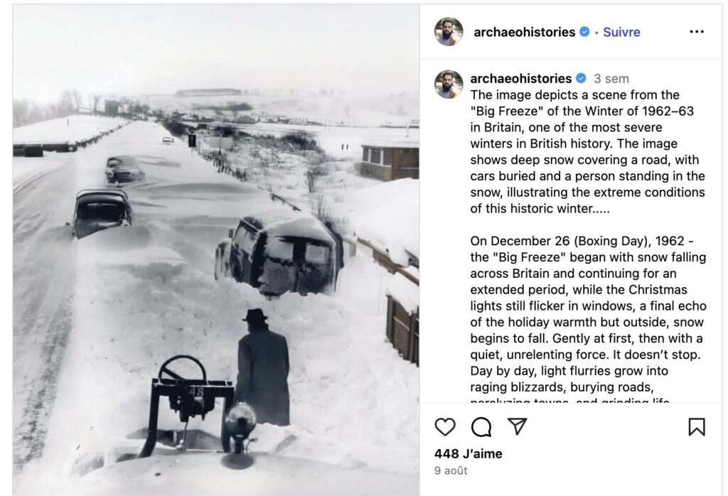728x496 pixels.
Task: Open the three-dot more options menu
Action: [697, 31]
